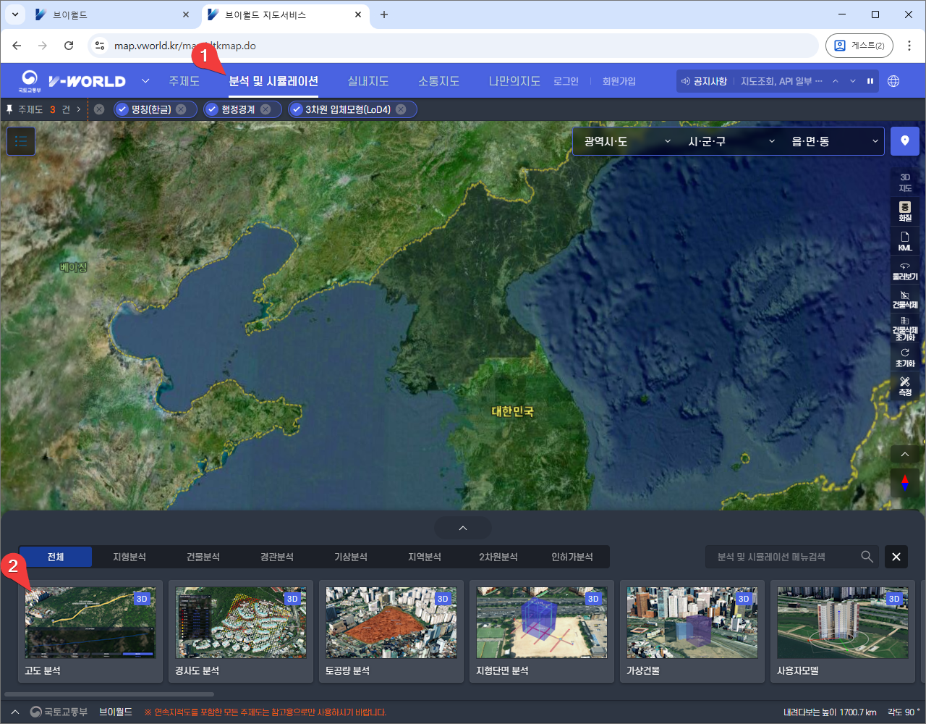Click the compass north arrow
This screenshot has width=926, height=724.
click(x=904, y=481)
